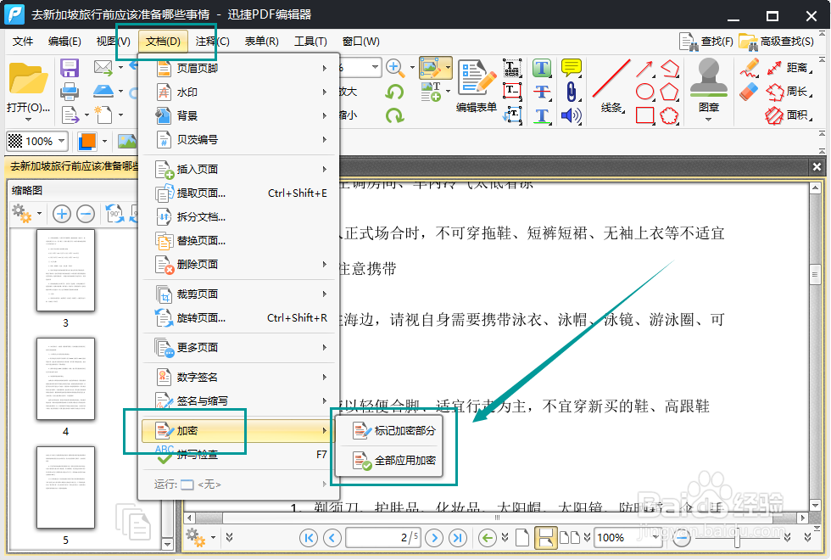
Task: Click the page number input field
Action: [383, 538]
